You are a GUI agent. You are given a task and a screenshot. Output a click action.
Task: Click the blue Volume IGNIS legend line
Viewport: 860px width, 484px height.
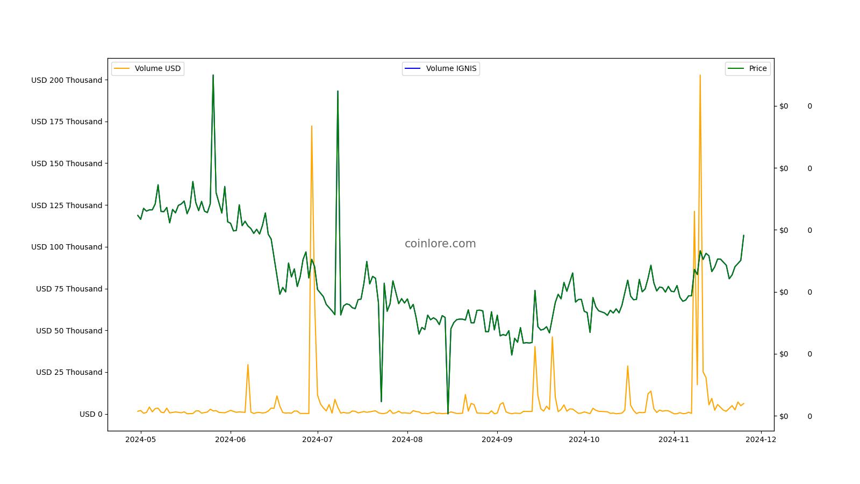pyautogui.click(x=413, y=68)
